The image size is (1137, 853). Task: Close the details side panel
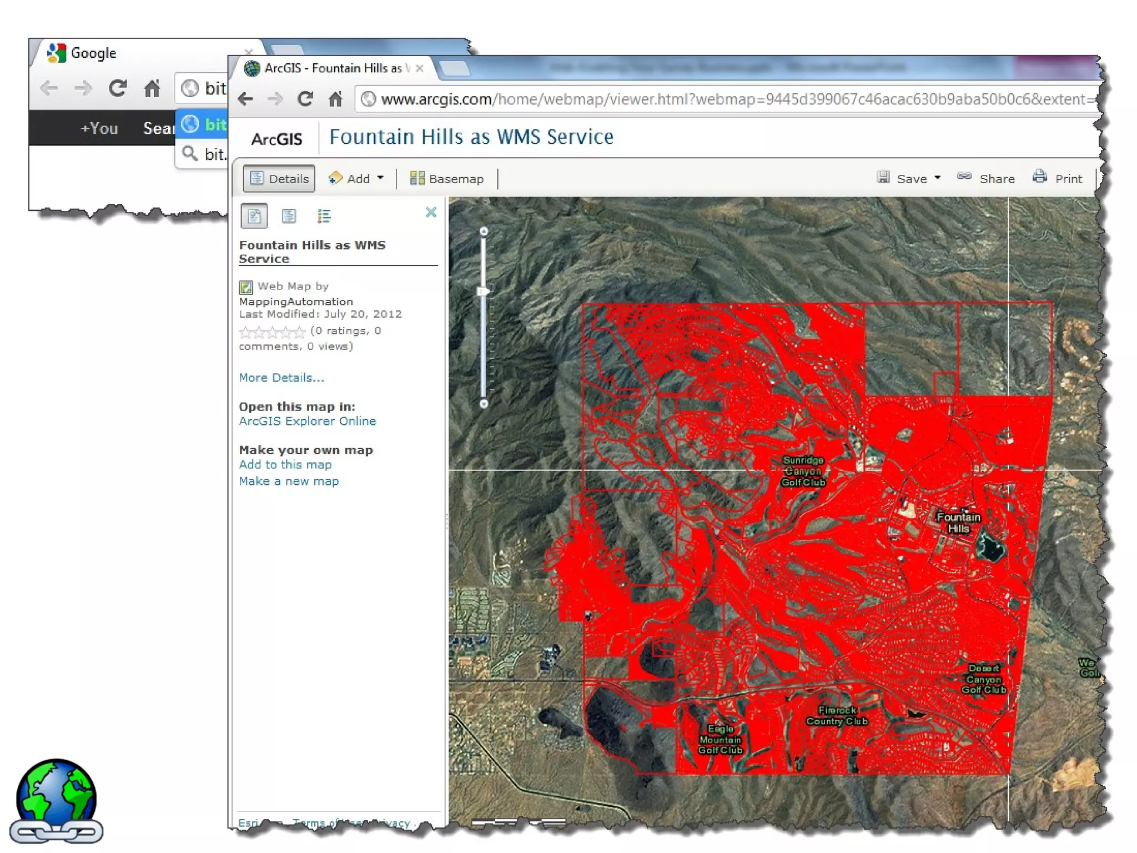click(431, 212)
